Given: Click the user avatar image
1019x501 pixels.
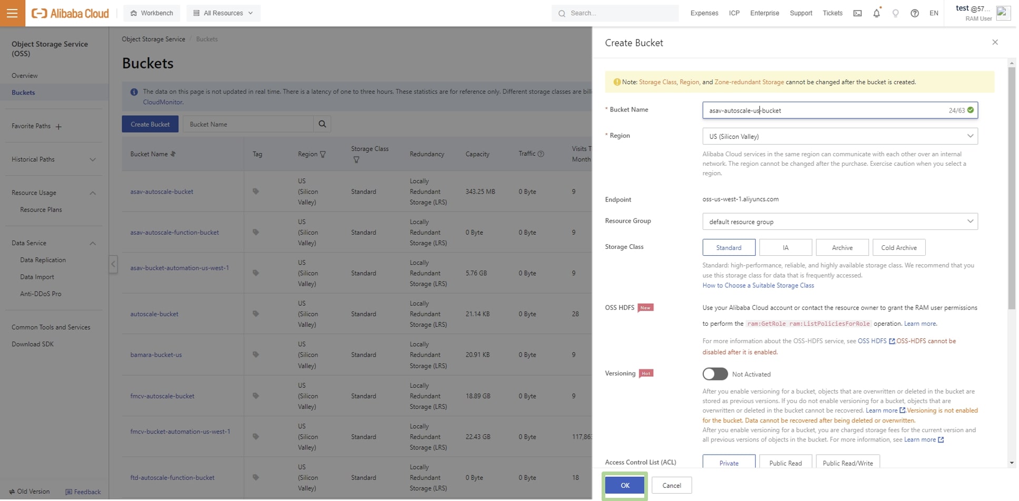Looking at the screenshot, I should point(1003,13).
